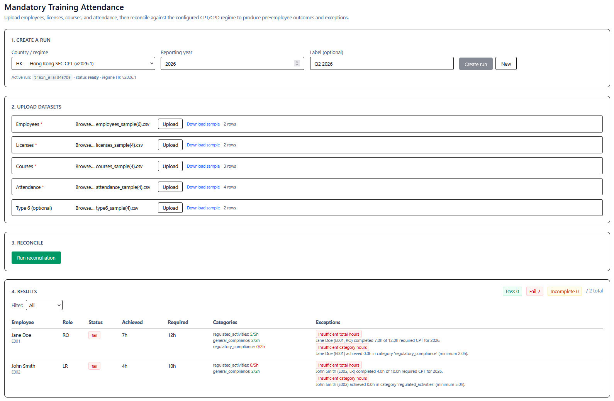Click Jane Doe's Insufficient total hours tag
Screen dimensions: 614x401
pos(339,334)
